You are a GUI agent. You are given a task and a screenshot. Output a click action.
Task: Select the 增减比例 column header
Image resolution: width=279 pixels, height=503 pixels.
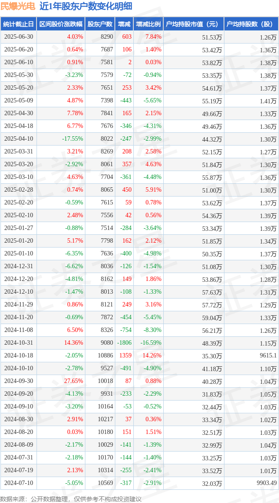click(x=148, y=24)
